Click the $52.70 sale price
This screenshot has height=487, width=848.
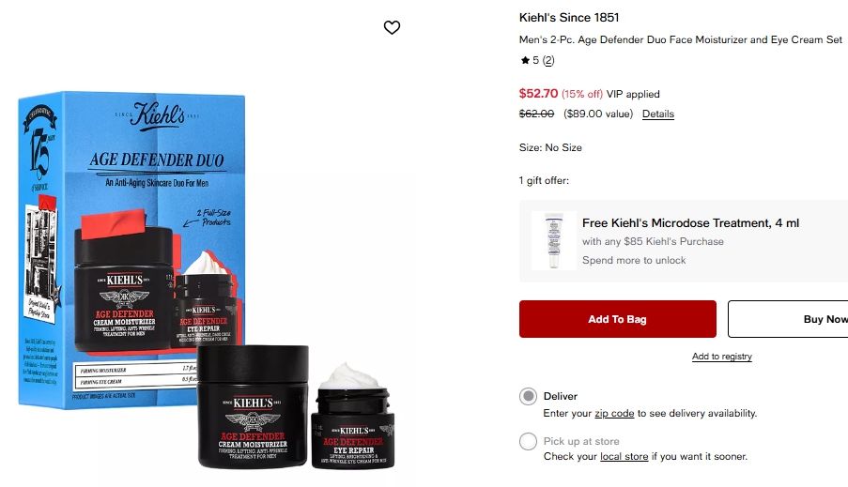[538, 93]
